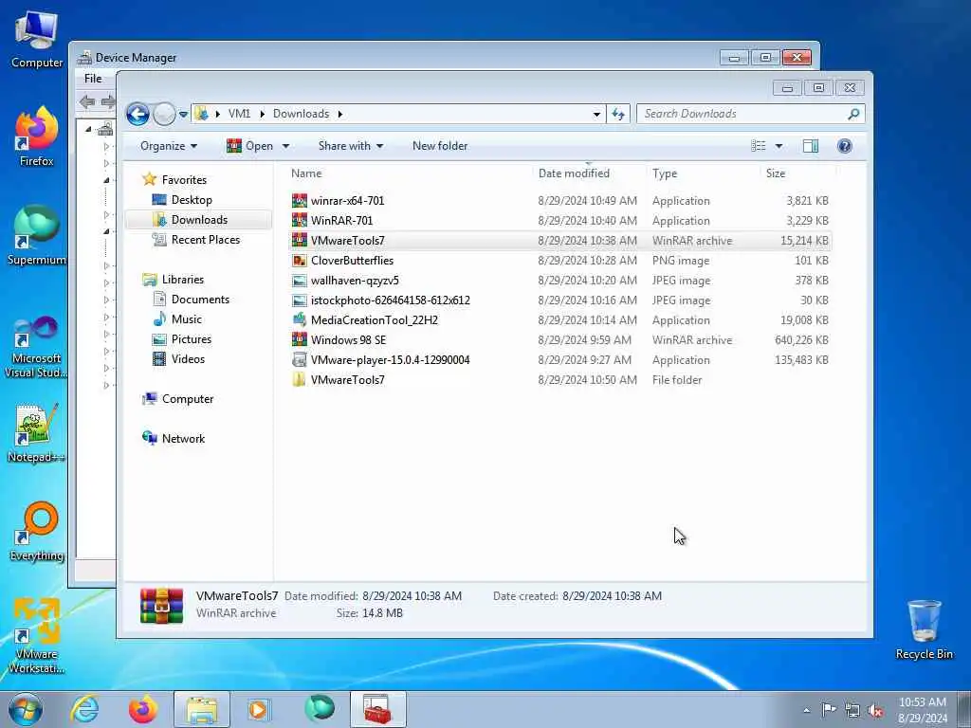Viewport: 971px width, 728px height.
Task: Click the Windows Media Player taskbar icon
Action: [x=258, y=709]
